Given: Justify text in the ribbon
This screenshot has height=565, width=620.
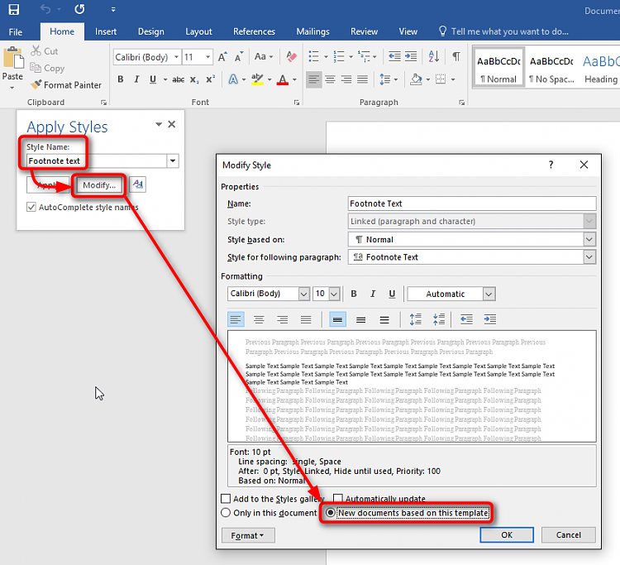Looking at the screenshot, I should click(362, 79).
